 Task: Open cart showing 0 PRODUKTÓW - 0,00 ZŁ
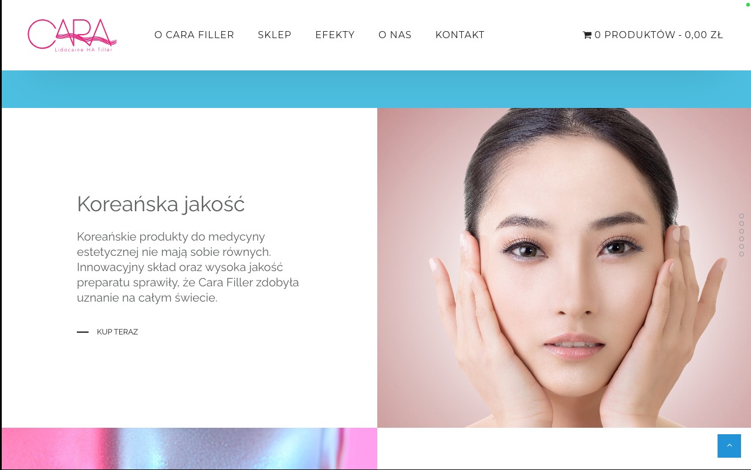[652, 35]
